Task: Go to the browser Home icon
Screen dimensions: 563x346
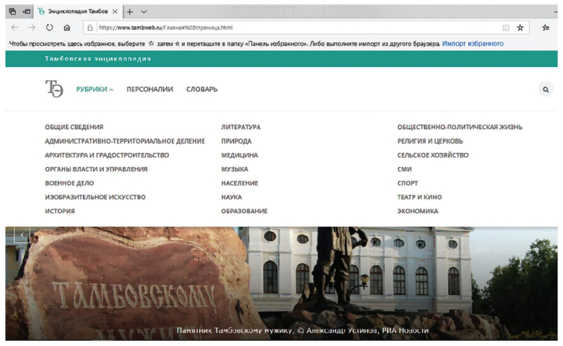Action: [67, 28]
